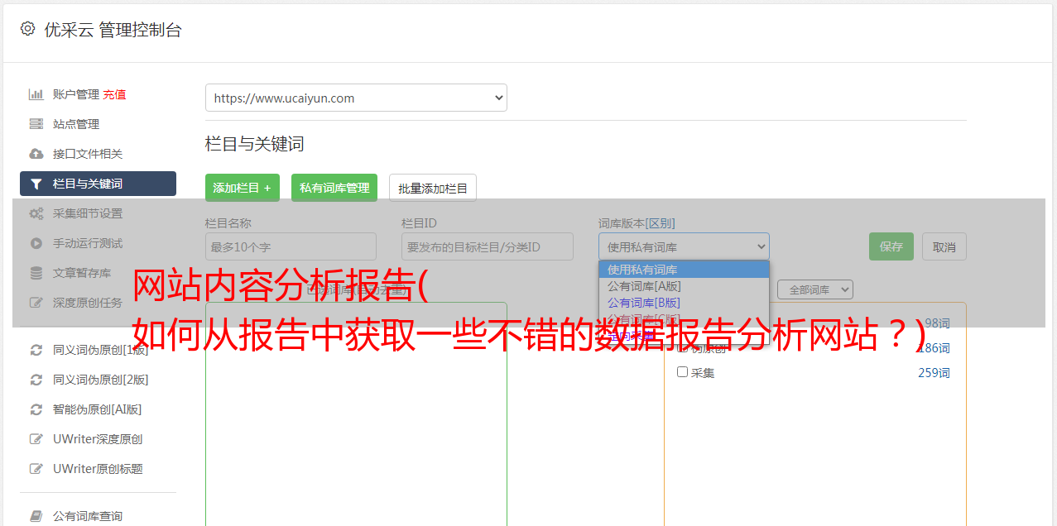Viewport: 1057px width, 526px height.
Task: Open 公有词库查询 in the sidebar
Action: [x=88, y=516]
